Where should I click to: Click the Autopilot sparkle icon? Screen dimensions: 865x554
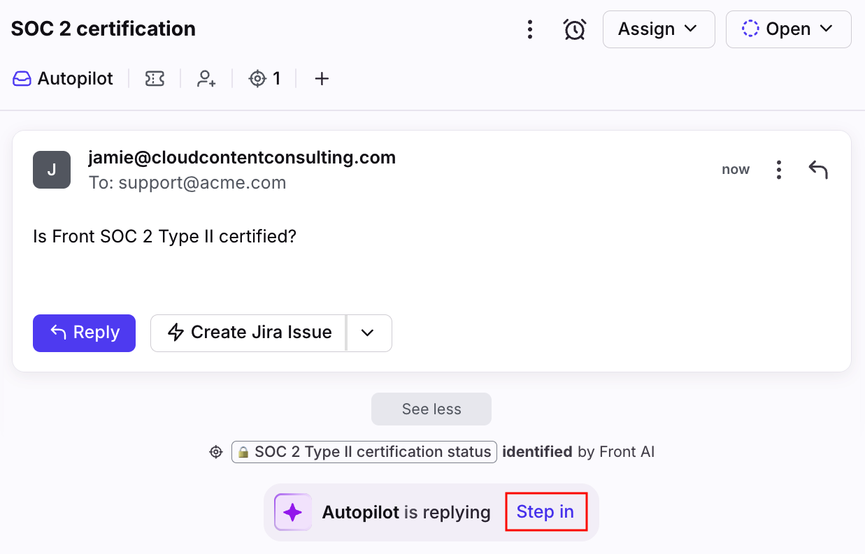292,512
